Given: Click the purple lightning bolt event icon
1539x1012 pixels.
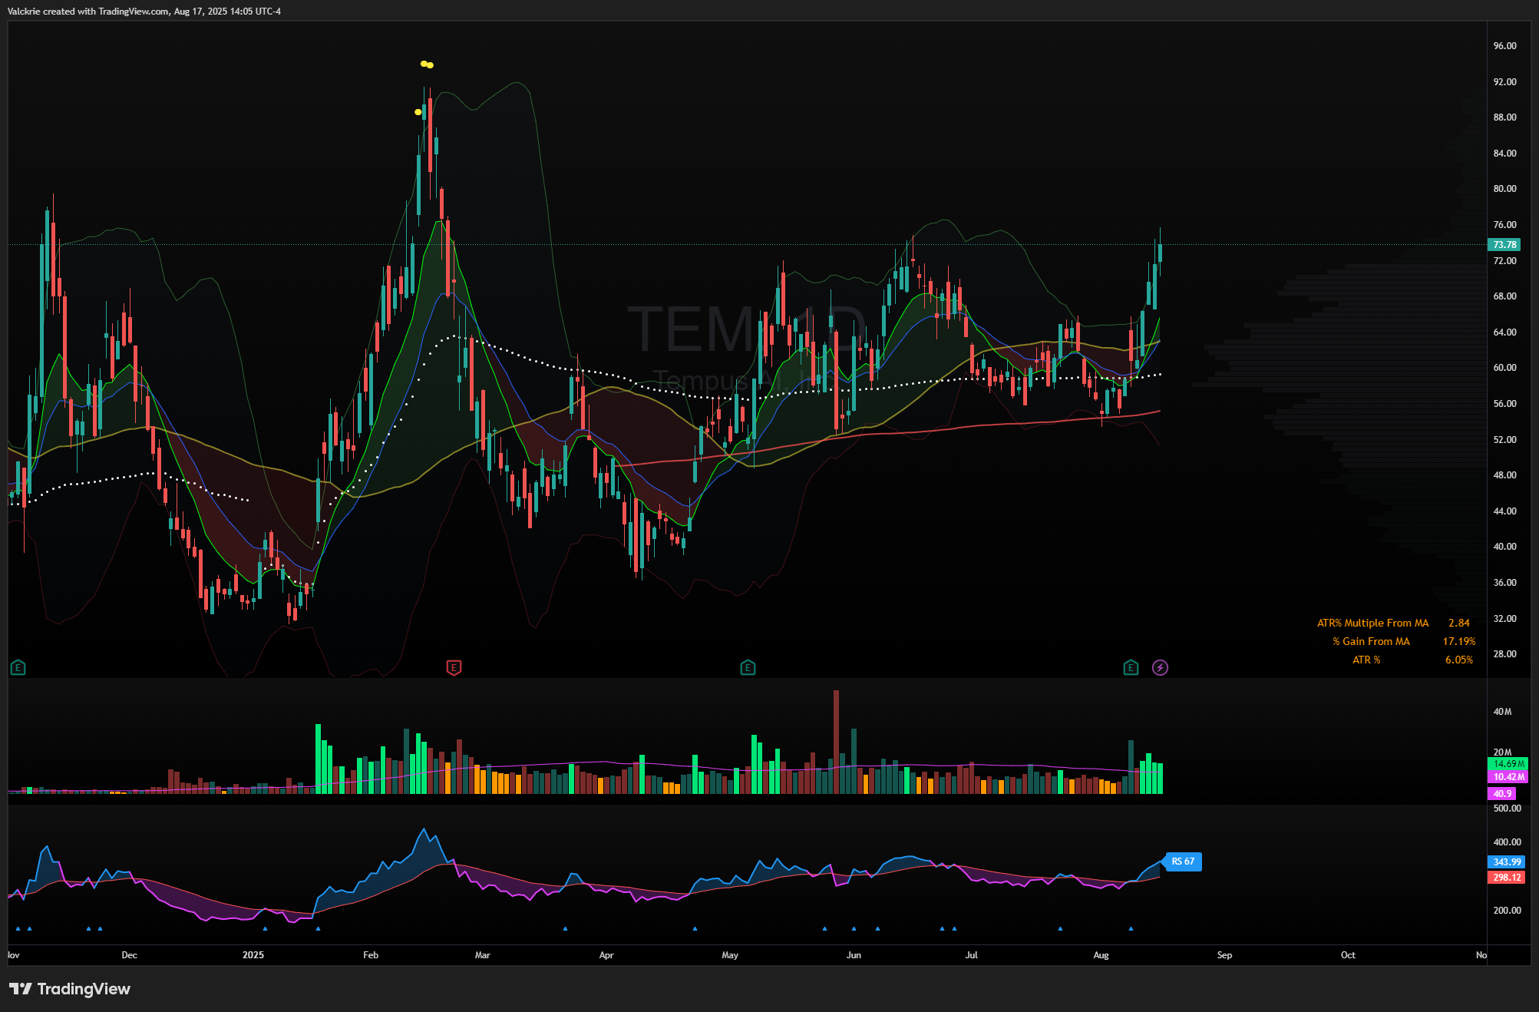Looking at the screenshot, I should pos(1160,667).
